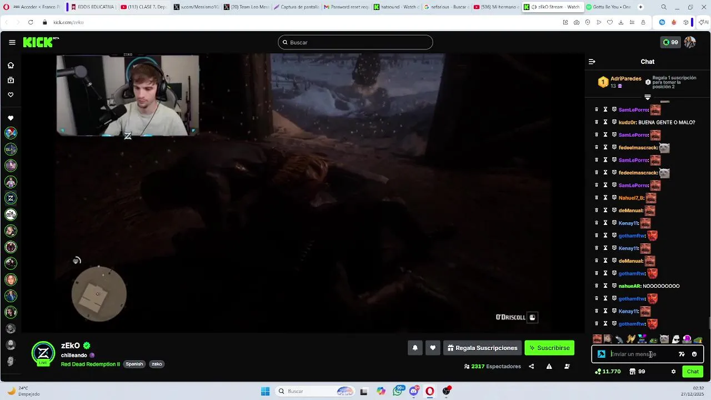Viewport: 711px width, 400px height.
Task: Click the Kick logo
Action: tap(40, 42)
